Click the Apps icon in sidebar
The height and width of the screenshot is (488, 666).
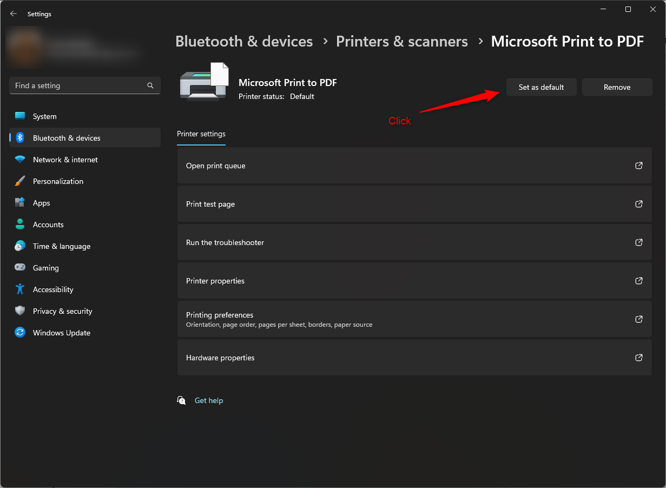pyautogui.click(x=20, y=203)
